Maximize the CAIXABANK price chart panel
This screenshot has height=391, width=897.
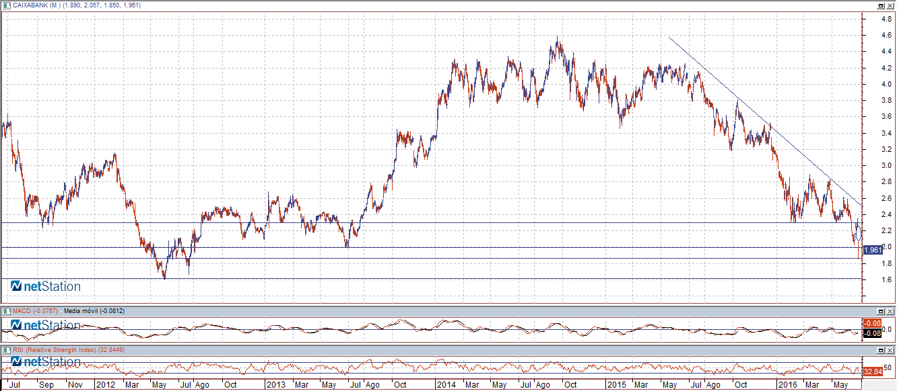point(880,5)
